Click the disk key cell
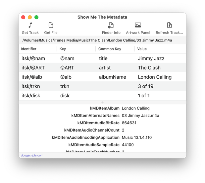The height and width of the screenshot is (183, 205). coord(65,96)
